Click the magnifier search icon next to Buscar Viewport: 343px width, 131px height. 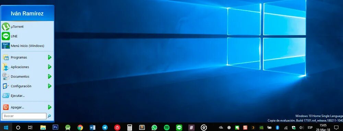(49, 116)
